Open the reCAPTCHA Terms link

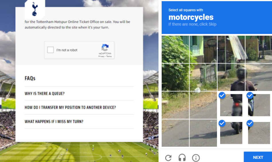109,56
